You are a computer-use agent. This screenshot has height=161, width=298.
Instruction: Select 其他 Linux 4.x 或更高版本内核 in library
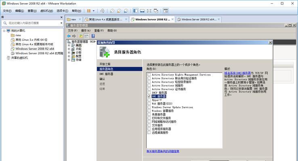tap(34, 44)
